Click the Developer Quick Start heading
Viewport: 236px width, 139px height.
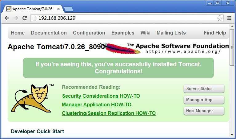point(38,132)
